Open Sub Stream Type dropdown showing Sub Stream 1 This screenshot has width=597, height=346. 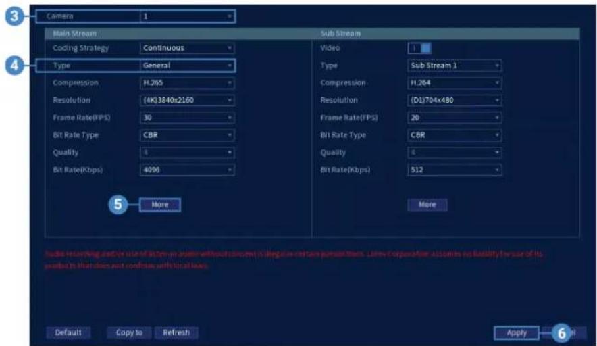(x=455, y=66)
